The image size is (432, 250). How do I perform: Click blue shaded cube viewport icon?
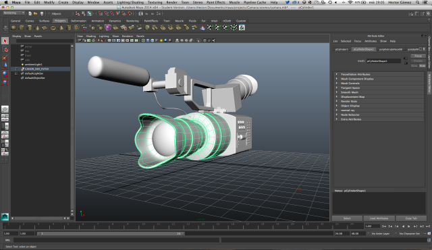[x=148, y=40]
